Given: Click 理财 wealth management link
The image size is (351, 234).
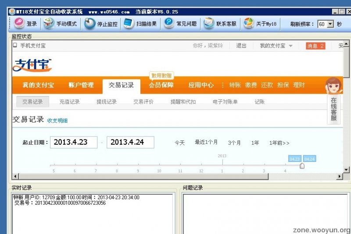Looking at the screenshot, I should coord(299,85).
